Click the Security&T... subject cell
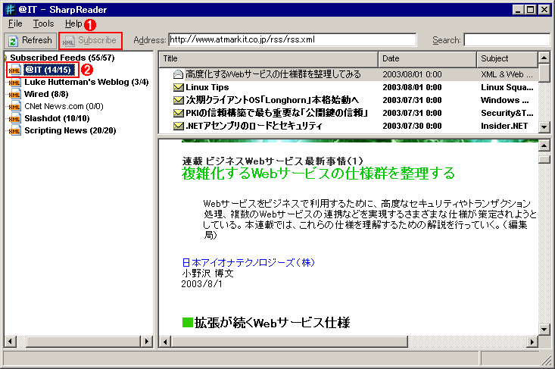 click(x=507, y=113)
